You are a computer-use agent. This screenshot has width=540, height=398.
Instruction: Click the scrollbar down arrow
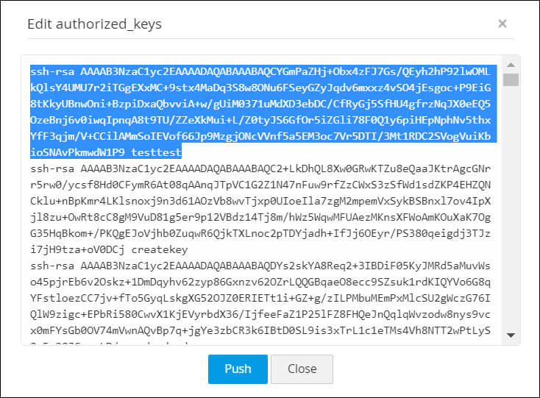(x=511, y=335)
